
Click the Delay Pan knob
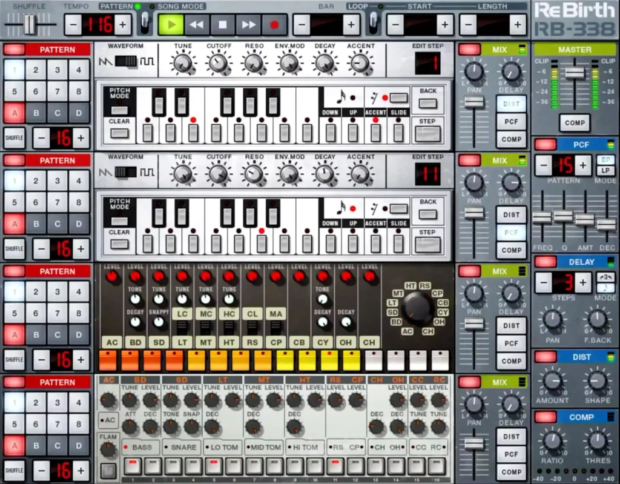point(552,320)
